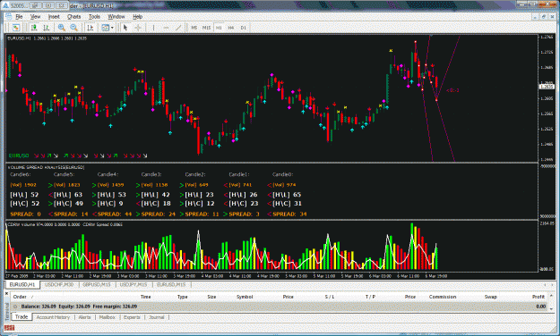Open the Trade terminal tab
The height and width of the screenshot is (336, 560).
[x=22, y=316]
